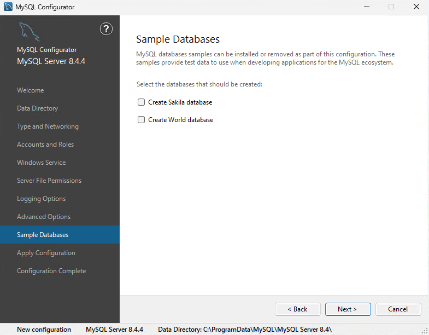Click the Sample Databases page heading

178,39
